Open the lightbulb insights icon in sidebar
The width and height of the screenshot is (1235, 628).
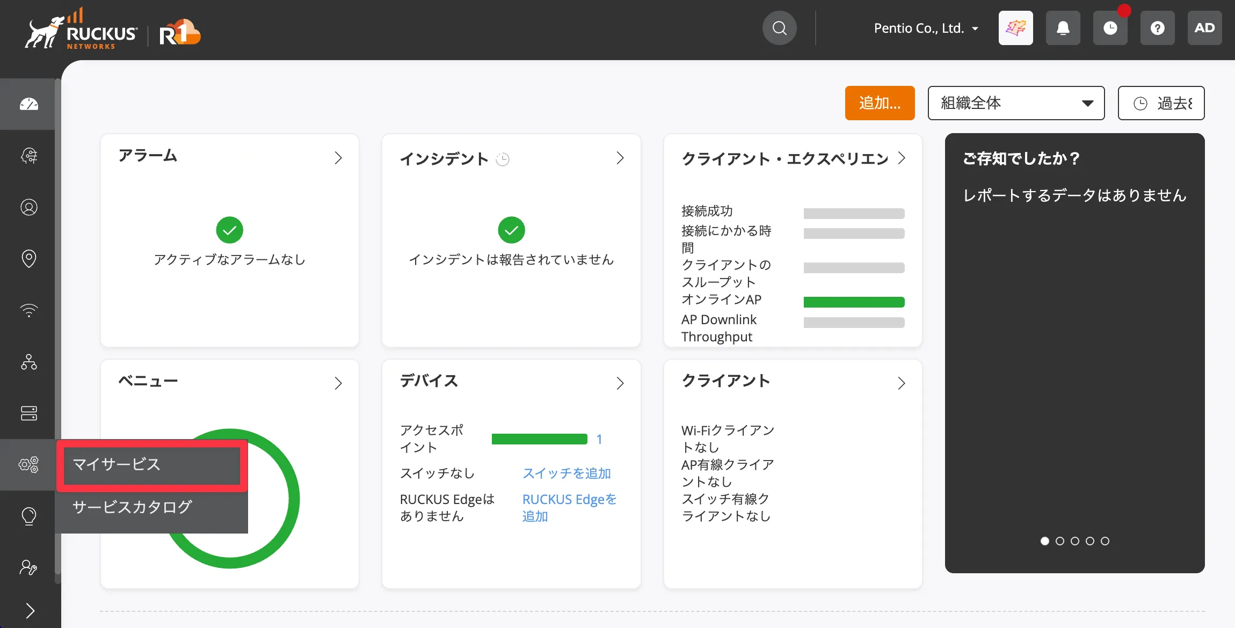pos(29,516)
